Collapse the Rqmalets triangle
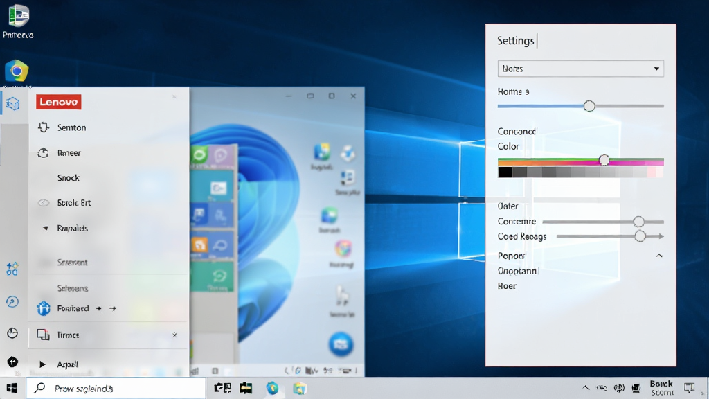This screenshot has width=709, height=399. 45,228
